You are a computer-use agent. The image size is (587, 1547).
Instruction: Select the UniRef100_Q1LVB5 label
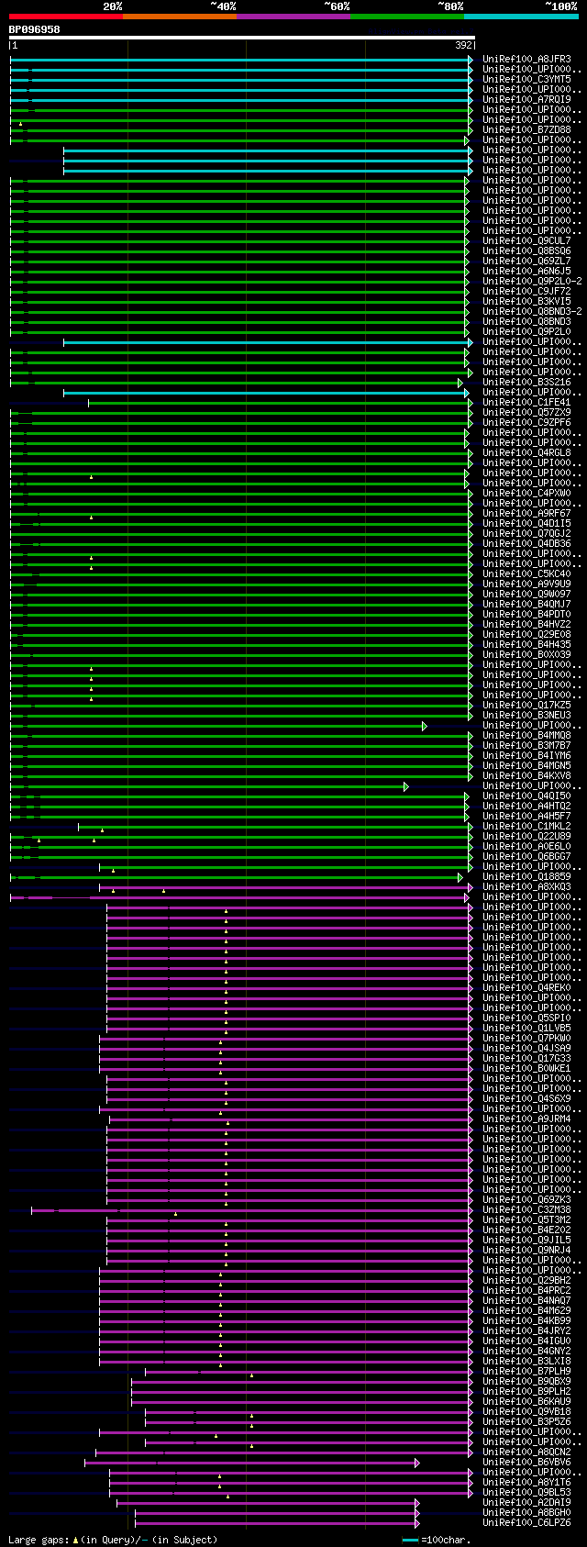pyautogui.click(x=526, y=1029)
